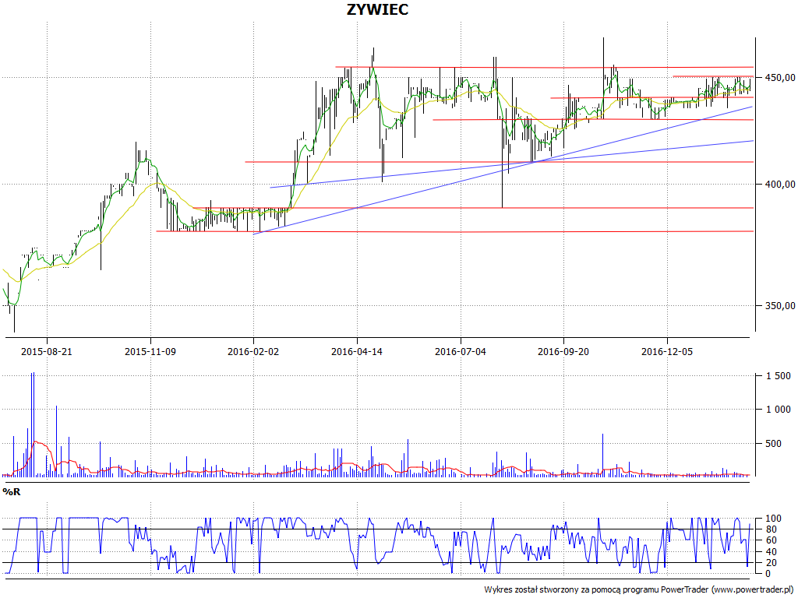The image size is (798, 598).
Task: Click the 40 level on %R axis
Action: pos(771,552)
